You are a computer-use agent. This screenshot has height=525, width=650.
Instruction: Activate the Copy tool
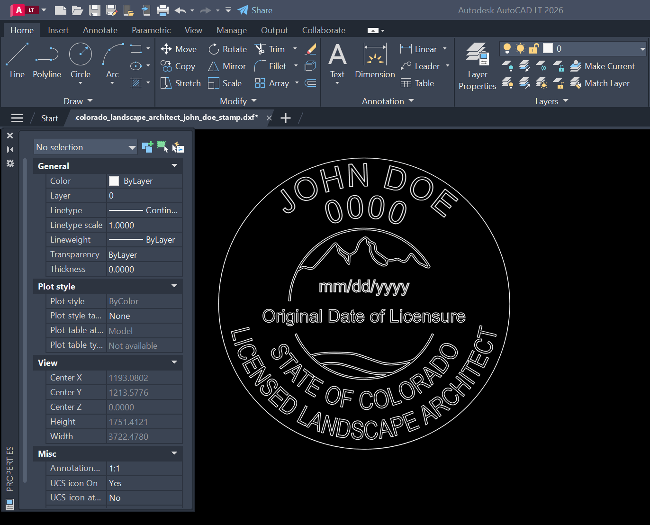(178, 66)
